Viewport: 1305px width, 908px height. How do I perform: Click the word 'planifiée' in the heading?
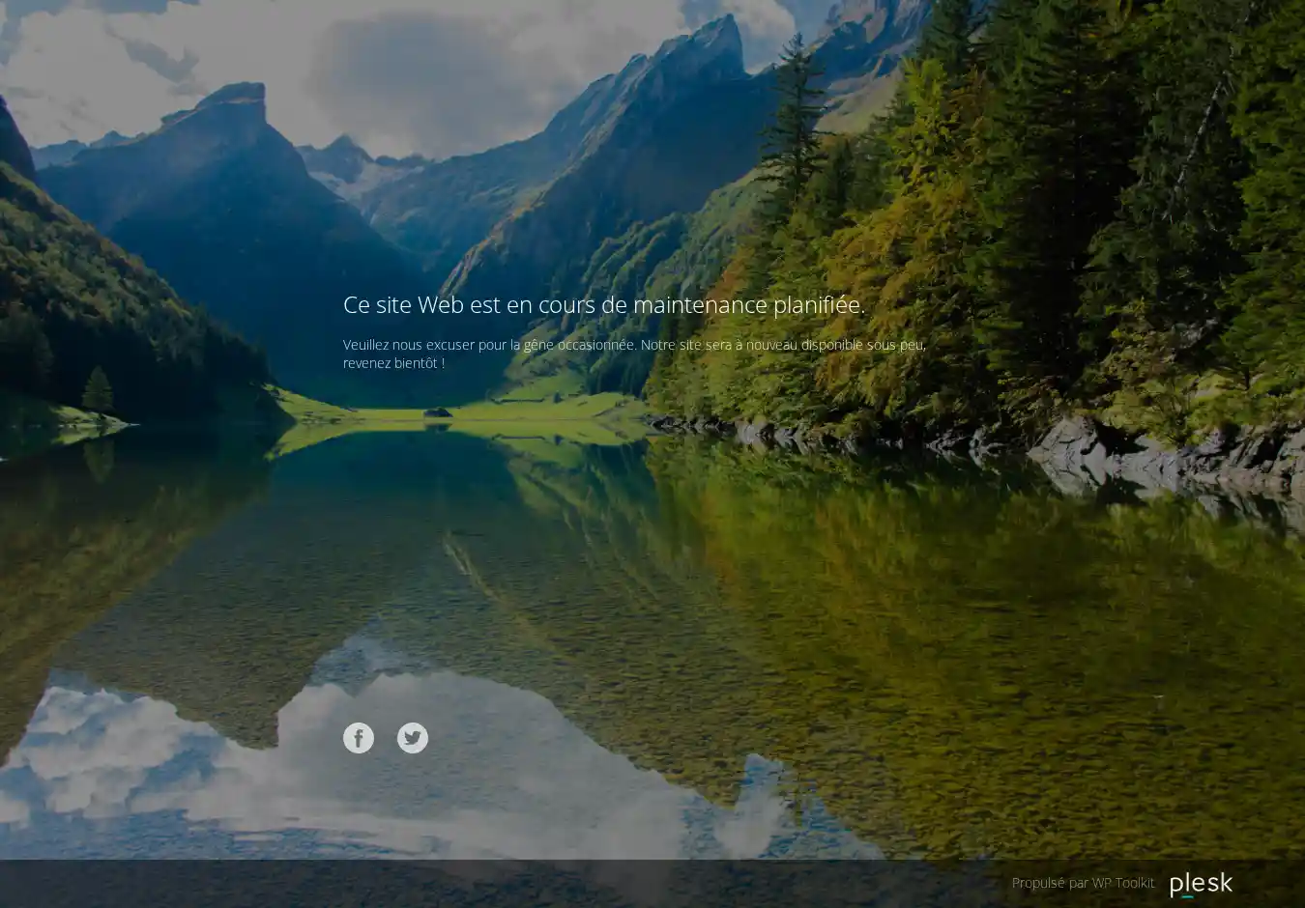[x=818, y=305]
